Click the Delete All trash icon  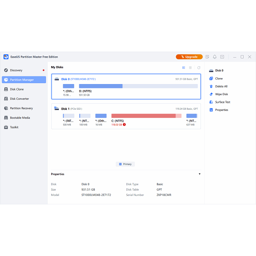pos(211,86)
